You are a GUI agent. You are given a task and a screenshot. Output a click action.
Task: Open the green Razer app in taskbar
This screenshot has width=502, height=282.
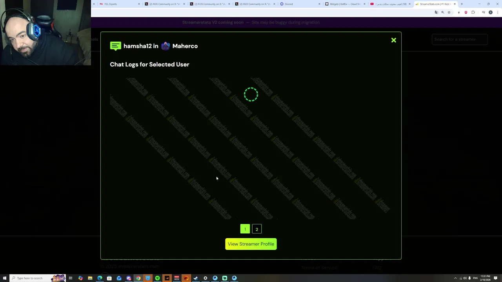coord(157,278)
